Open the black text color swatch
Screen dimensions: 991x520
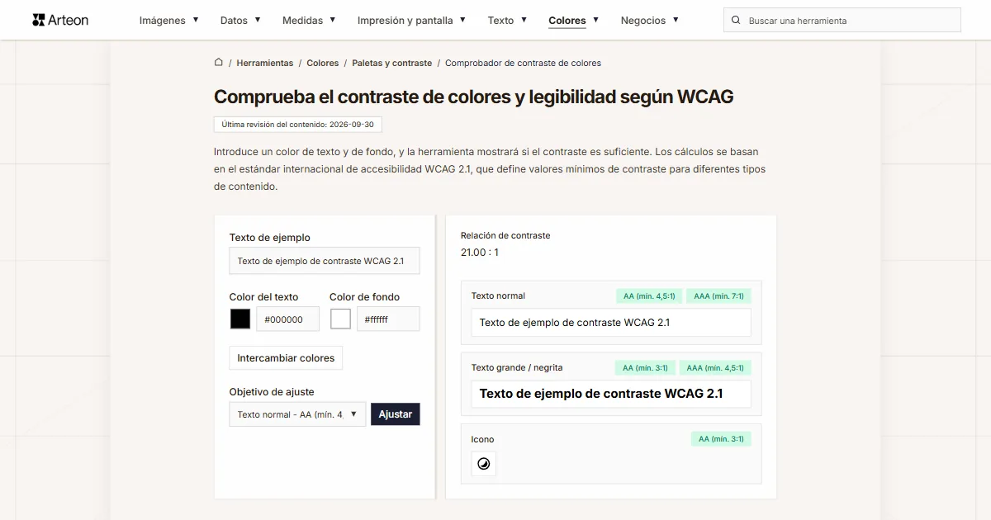240,319
